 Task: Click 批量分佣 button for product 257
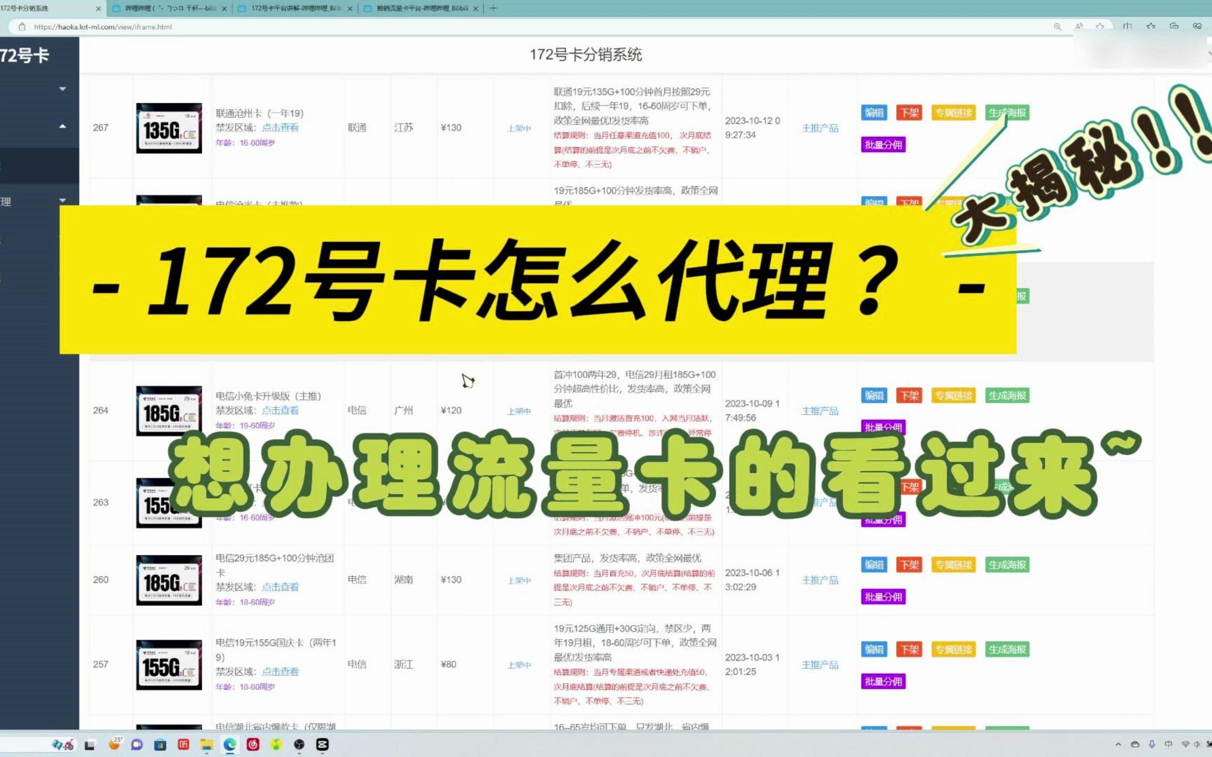[883, 681]
